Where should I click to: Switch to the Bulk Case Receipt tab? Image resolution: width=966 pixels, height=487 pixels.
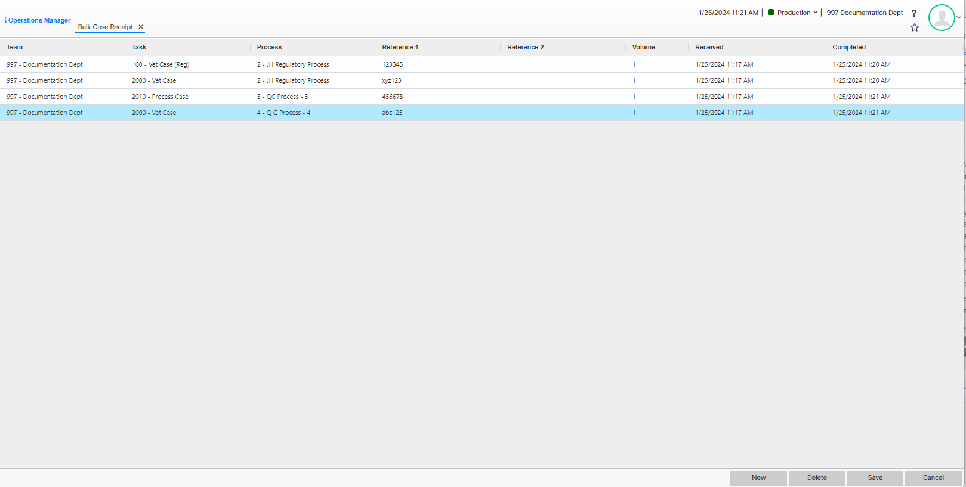click(105, 27)
